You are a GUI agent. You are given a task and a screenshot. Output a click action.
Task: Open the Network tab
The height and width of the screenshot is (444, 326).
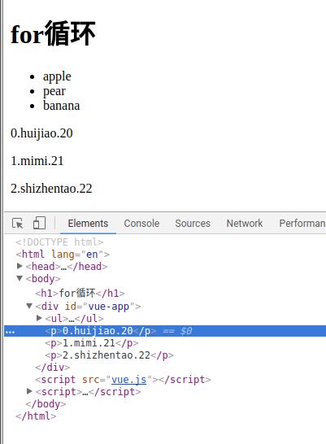[245, 224]
